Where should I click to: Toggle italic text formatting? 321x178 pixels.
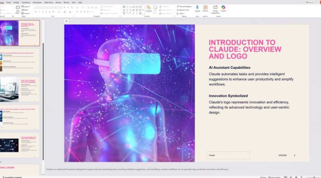[x=39, y=12]
